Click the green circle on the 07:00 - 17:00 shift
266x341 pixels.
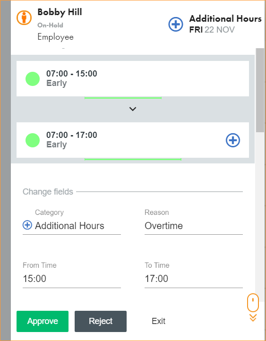[x=33, y=140]
